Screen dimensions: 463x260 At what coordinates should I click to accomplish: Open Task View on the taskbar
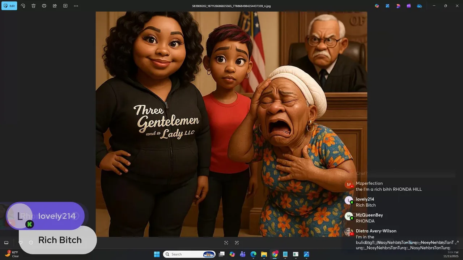point(222,254)
